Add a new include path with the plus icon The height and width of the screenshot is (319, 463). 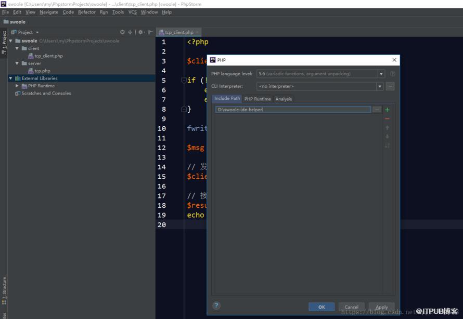(x=387, y=110)
